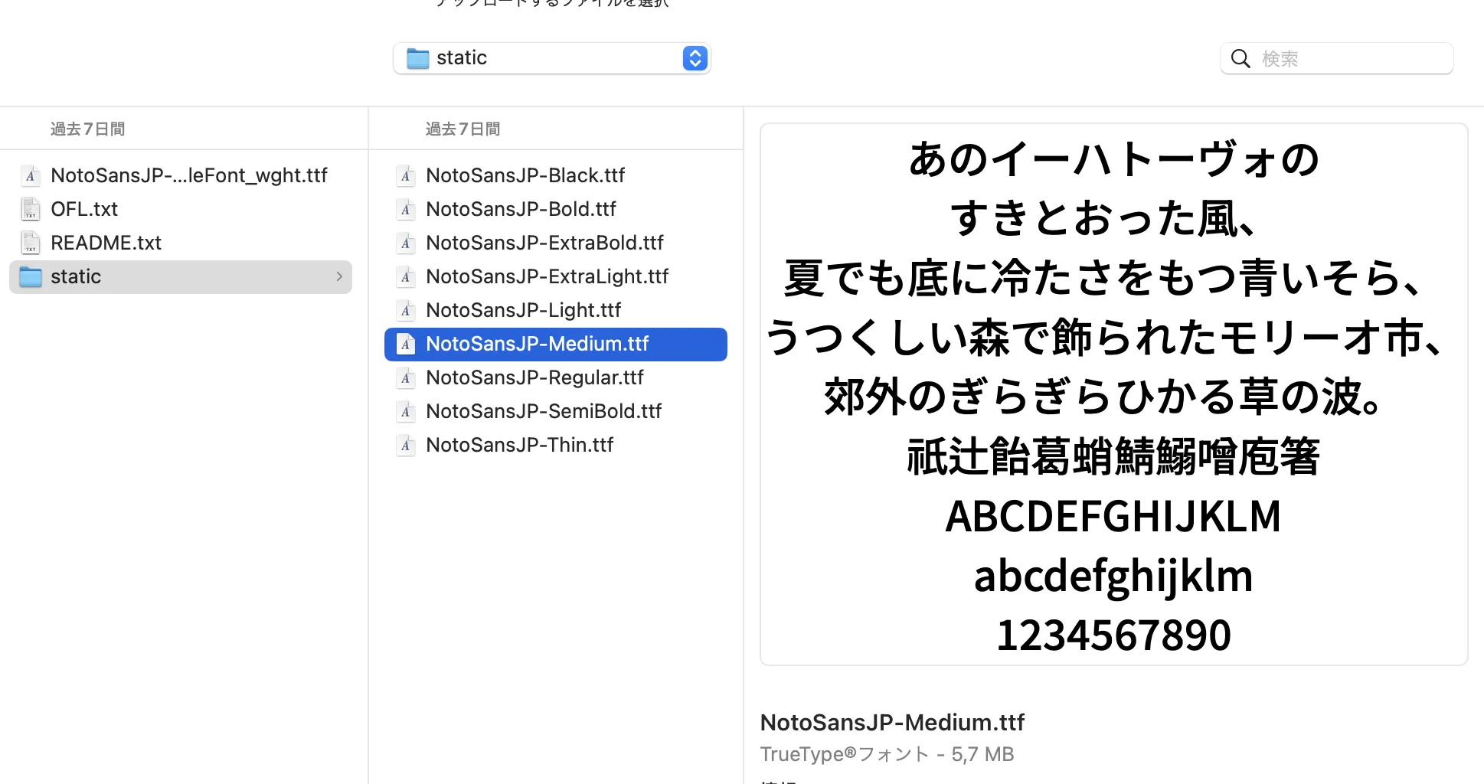Select NotoSansJP-SemiBold.ttf
Image resolution: width=1484 pixels, height=784 pixels.
coord(556,411)
